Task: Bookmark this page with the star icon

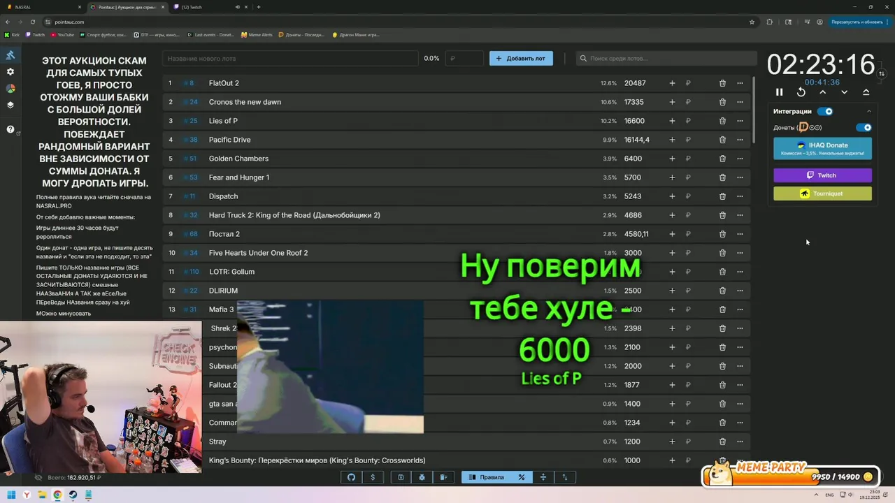Action: point(752,22)
